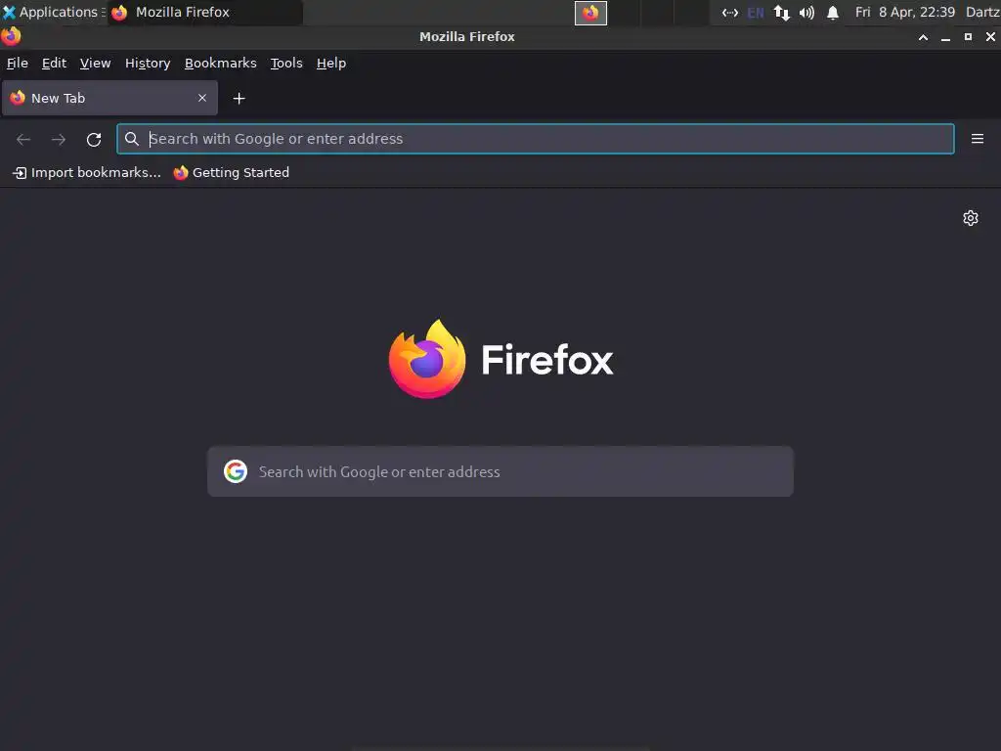Click the Google icon in page search box
The width and height of the screenshot is (1001, 751).
coord(236,472)
